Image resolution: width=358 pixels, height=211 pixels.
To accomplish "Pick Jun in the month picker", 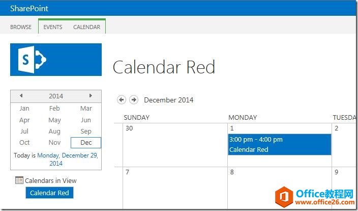I will point(86,120).
